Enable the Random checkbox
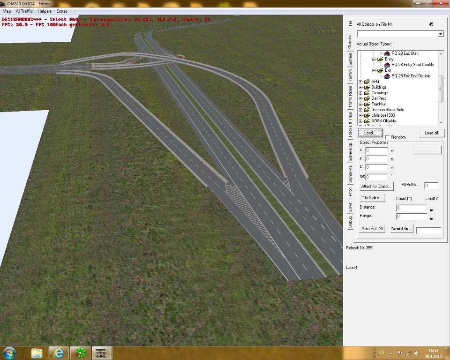 (387, 137)
